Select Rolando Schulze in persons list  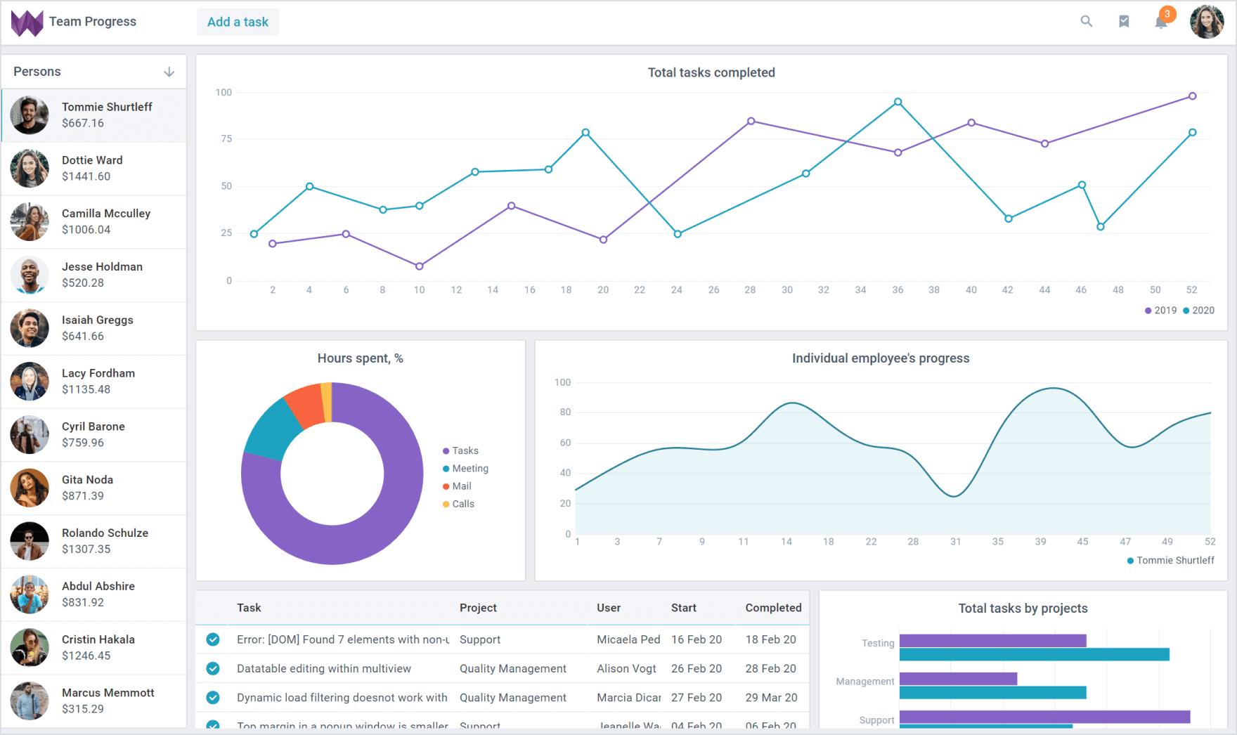pos(94,541)
